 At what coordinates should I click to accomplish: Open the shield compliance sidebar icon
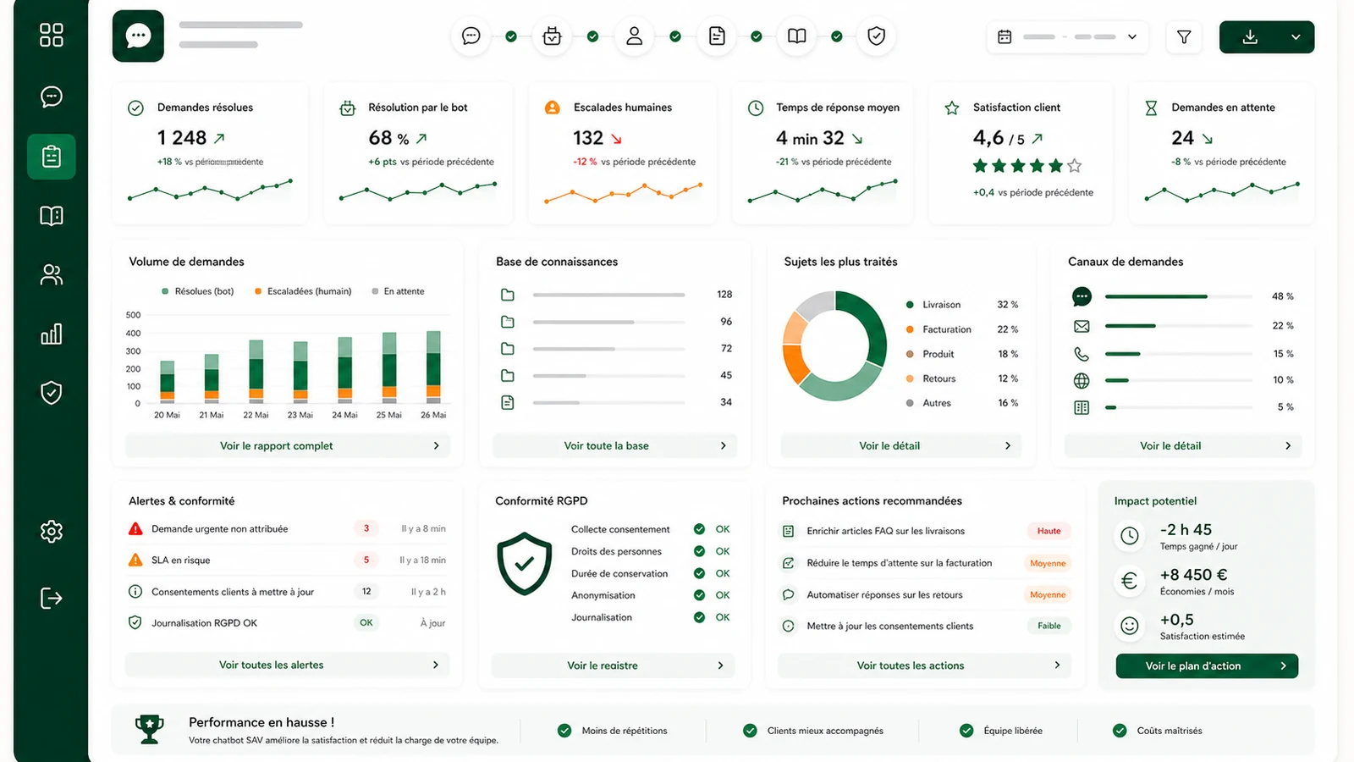tap(52, 393)
